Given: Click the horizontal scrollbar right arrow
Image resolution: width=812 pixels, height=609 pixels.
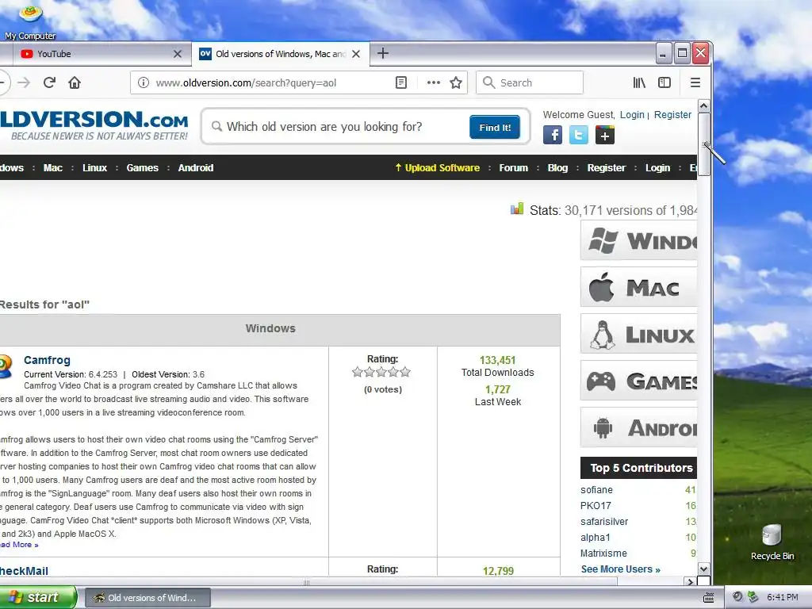Looking at the screenshot, I should [x=690, y=582].
